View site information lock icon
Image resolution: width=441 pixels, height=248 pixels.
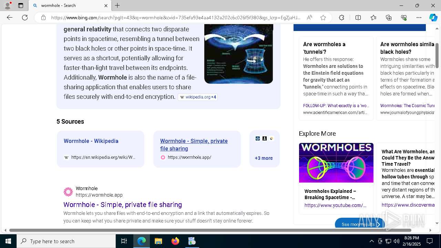[43, 18]
